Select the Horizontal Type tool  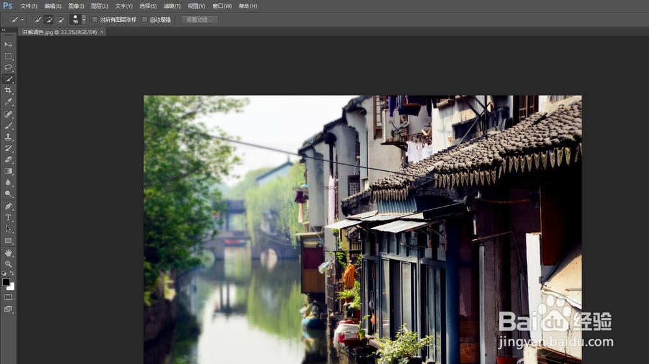[8, 218]
